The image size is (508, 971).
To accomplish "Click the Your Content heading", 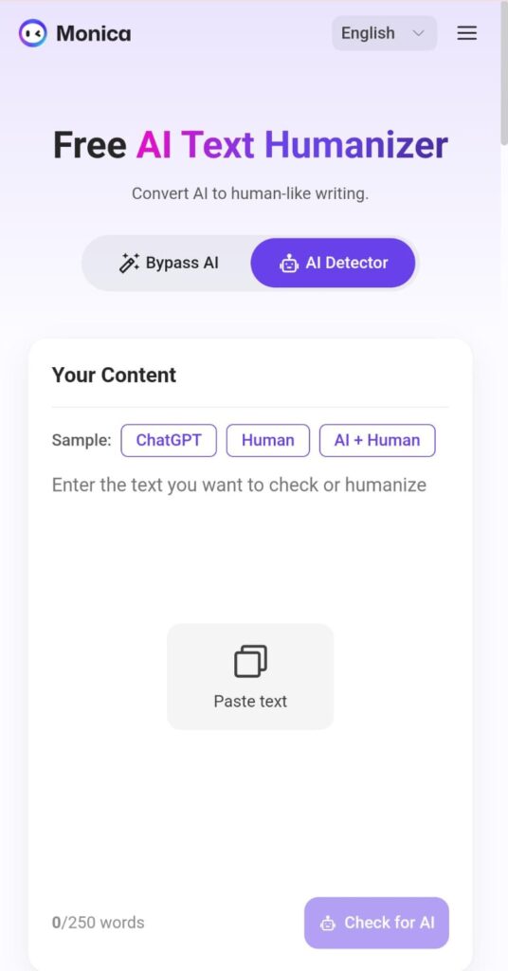I will click(114, 375).
